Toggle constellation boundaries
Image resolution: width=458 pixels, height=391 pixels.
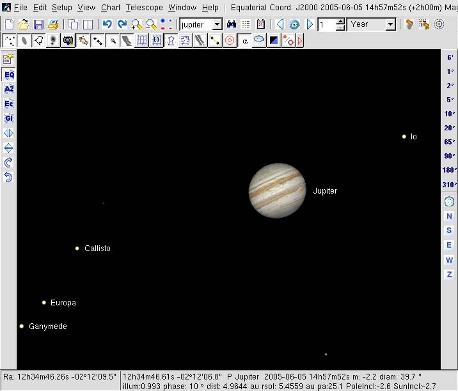point(186,41)
